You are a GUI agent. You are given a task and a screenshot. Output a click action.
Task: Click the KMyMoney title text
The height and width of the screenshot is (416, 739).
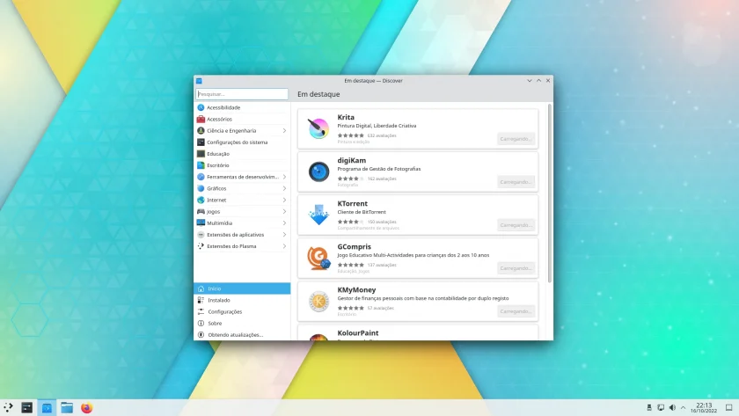[x=357, y=289]
